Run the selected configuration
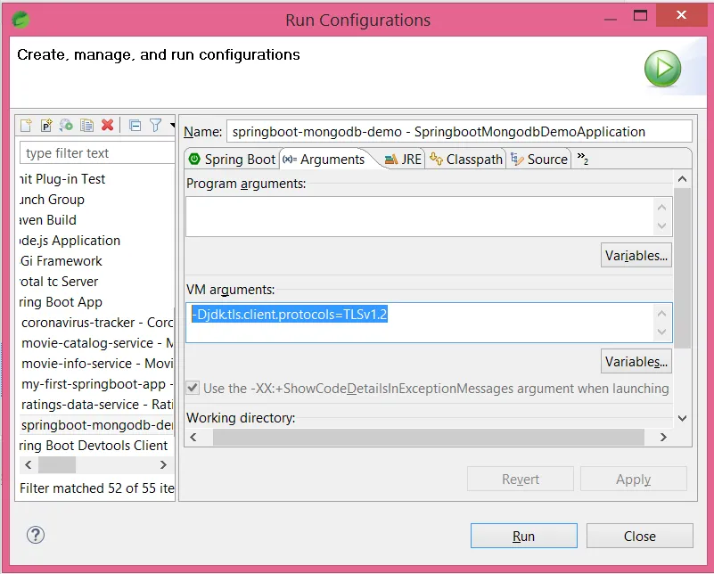Screen dimensions: 714x574 (x=523, y=536)
